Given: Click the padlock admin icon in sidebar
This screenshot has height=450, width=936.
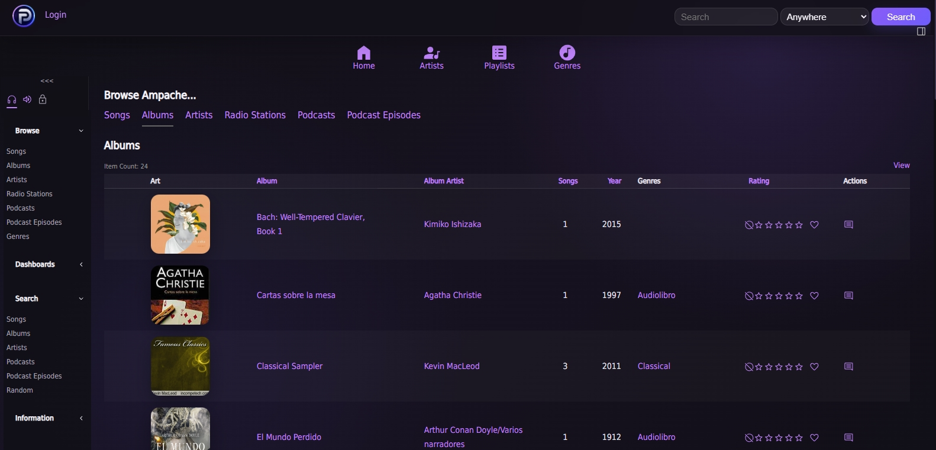Looking at the screenshot, I should click(43, 99).
